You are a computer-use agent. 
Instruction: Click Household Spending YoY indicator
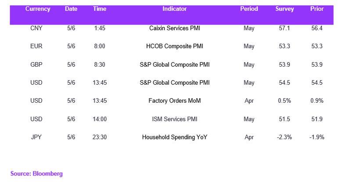175,137
